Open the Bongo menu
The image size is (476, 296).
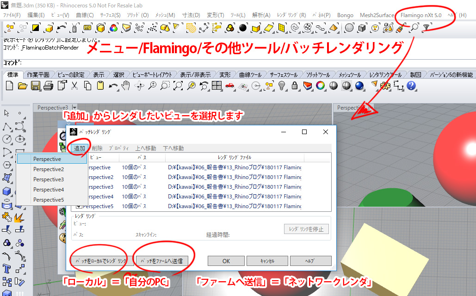(x=345, y=15)
